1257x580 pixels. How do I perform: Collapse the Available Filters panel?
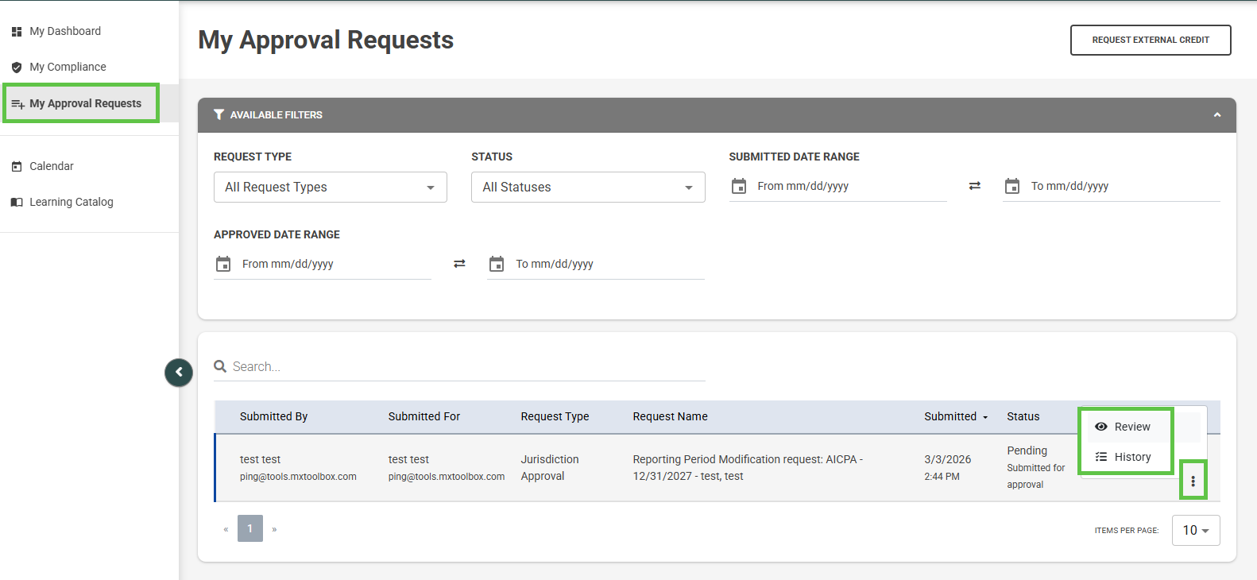point(1216,115)
